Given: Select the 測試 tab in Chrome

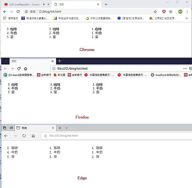Looking at the screenshot, I should 77,4.
